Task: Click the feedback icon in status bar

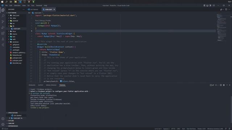Action: pyautogui.click(x=226, y=129)
